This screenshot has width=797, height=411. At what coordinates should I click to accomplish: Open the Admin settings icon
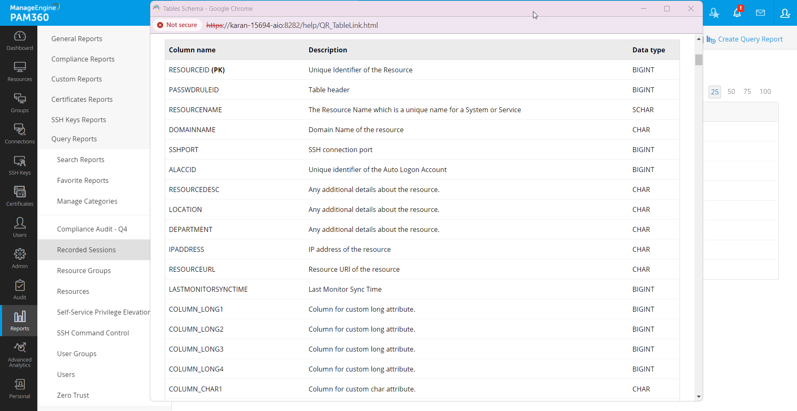20,258
